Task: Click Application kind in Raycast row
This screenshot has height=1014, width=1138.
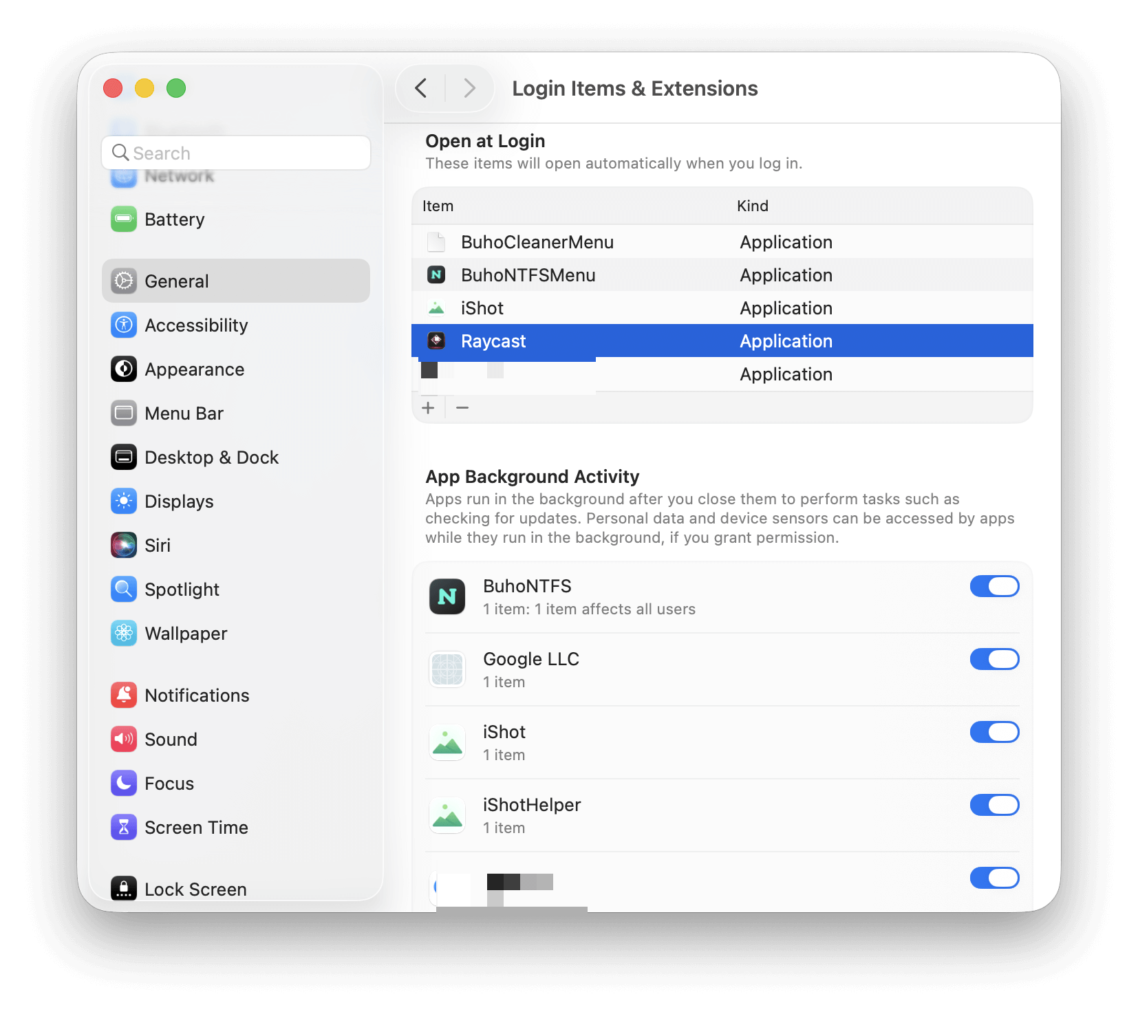Action: click(x=786, y=341)
